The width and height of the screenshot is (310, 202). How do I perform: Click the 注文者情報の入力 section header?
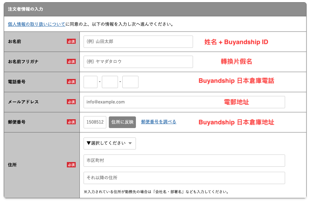[x=26, y=9]
